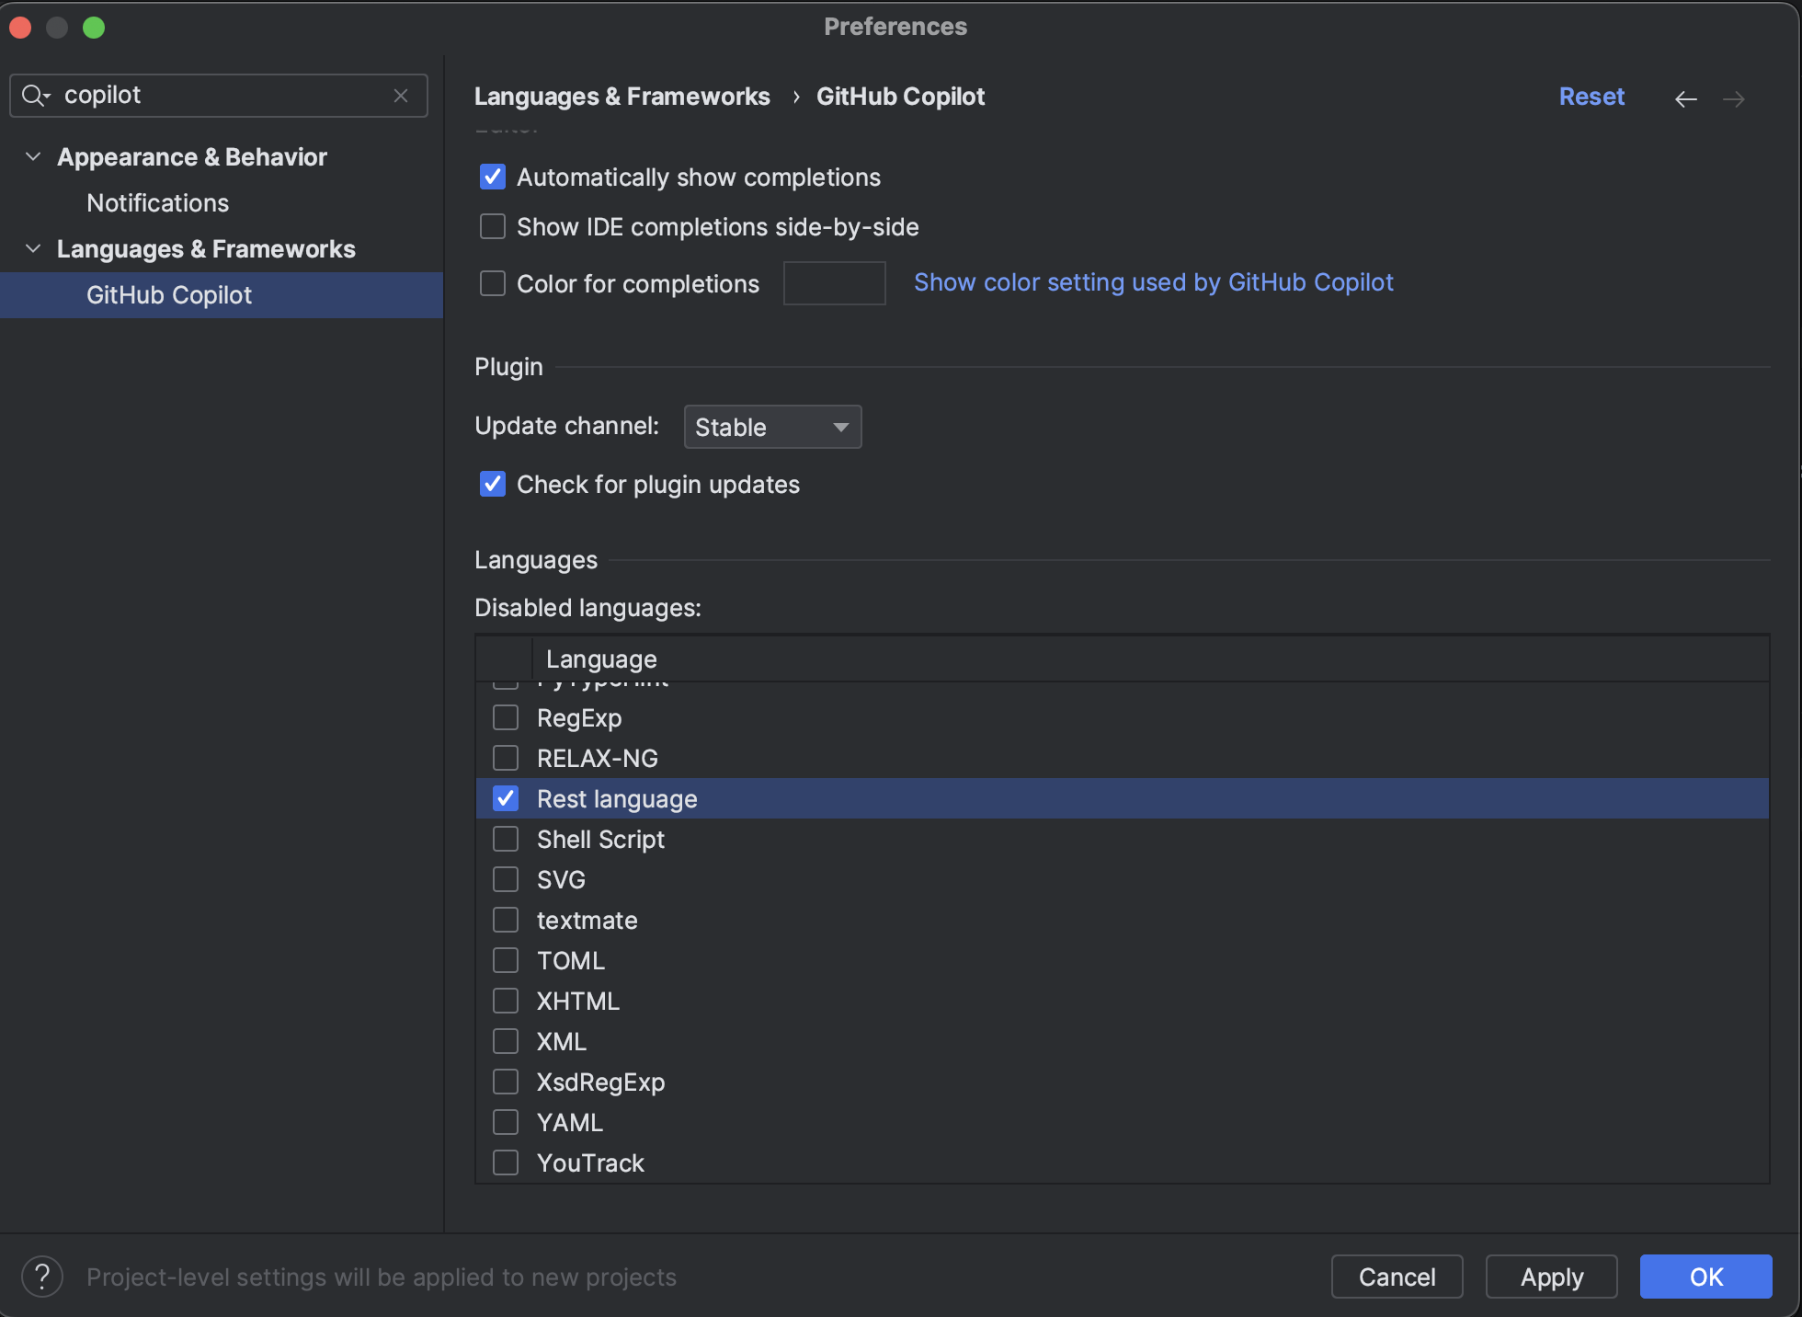Click the completion color swatch field
Image resolution: width=1802 pixels, height=1317 pixels.
coord(833,283)
